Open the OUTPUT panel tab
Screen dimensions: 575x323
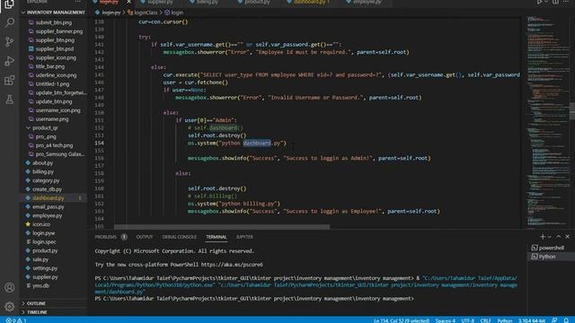point(145,237)
